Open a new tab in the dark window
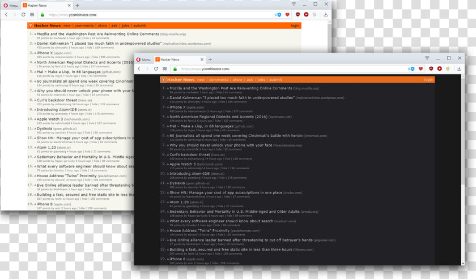Screen dimensions: 476x279 click(210, 60)
